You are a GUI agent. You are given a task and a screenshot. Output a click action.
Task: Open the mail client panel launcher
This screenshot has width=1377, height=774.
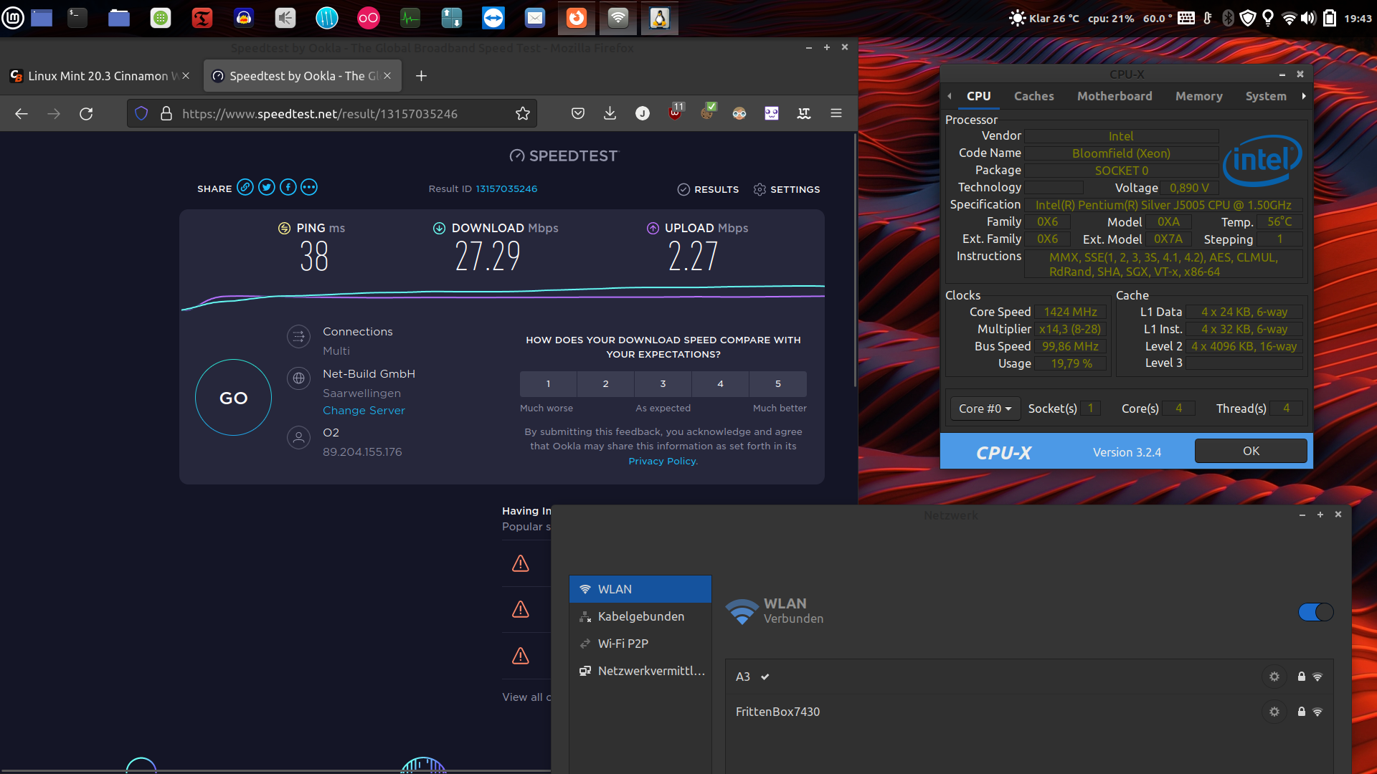(x=535, y=18)
